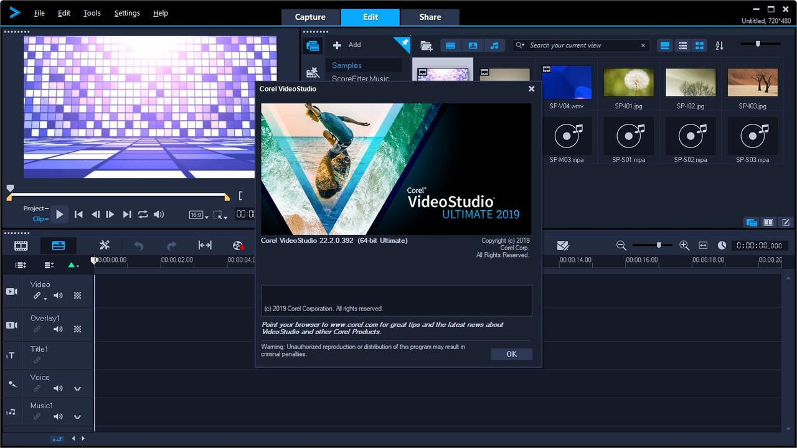Fit project in timeline window
The width and height of the screenshot is (797, 448).
[704, 246]
